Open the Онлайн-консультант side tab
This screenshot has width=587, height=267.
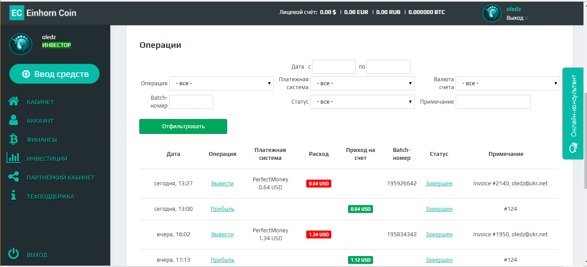point(573,113)
